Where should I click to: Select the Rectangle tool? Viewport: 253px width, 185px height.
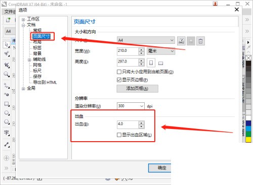(x=7, y=104)
